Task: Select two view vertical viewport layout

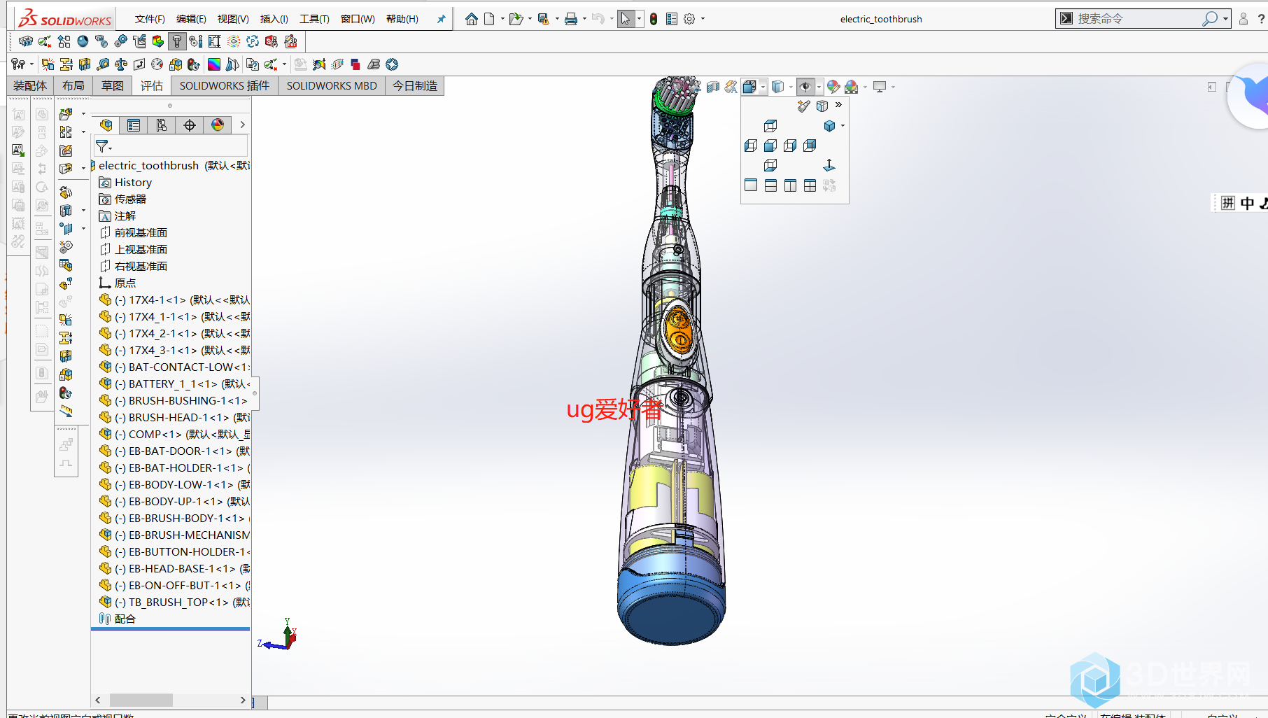Action: (790, 185)
